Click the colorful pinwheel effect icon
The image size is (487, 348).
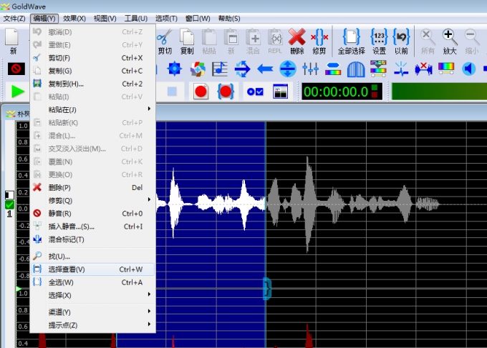click(198, 69)
